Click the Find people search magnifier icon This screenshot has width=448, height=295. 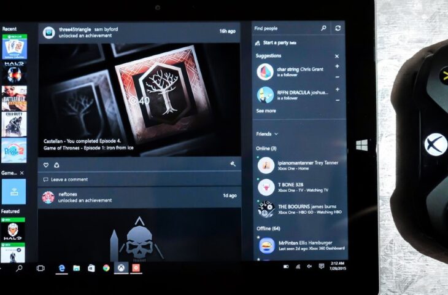point(323,28)
